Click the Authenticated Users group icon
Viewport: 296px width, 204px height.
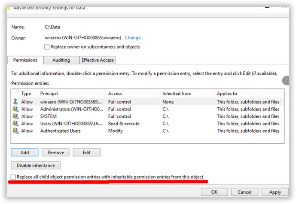click(15, 131)
